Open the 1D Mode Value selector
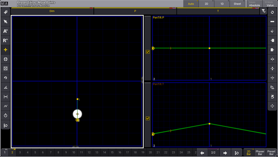This screenshot has width=278, height=157. tap(270, 4)
